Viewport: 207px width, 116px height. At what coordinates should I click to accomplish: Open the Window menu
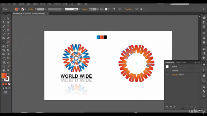(57, 4)
